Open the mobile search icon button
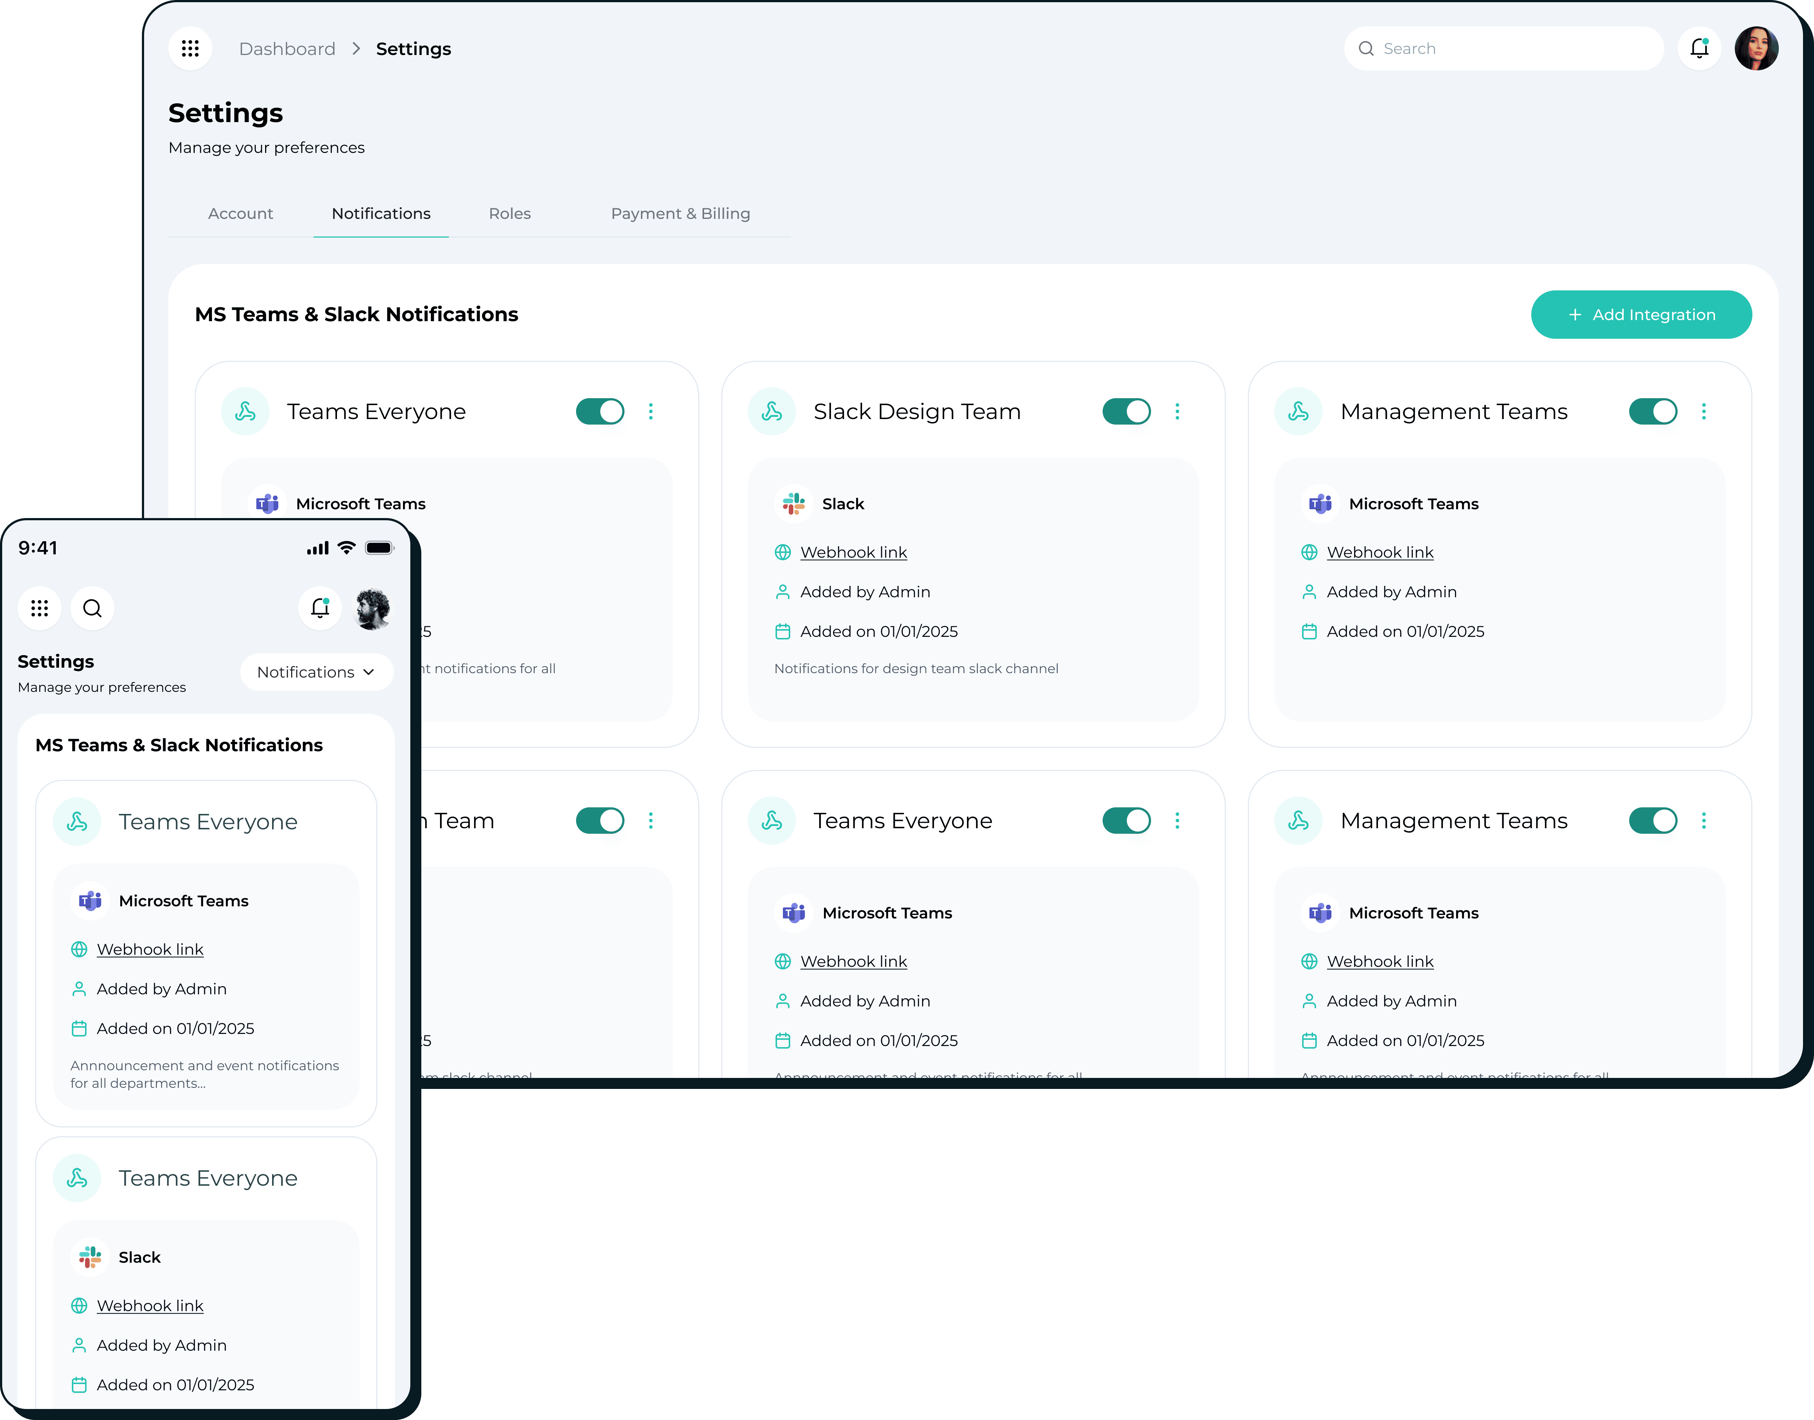 [92, 608]
